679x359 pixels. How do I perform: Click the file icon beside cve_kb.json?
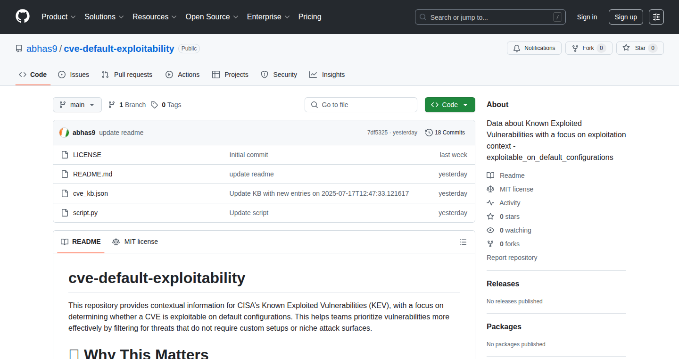65,193
